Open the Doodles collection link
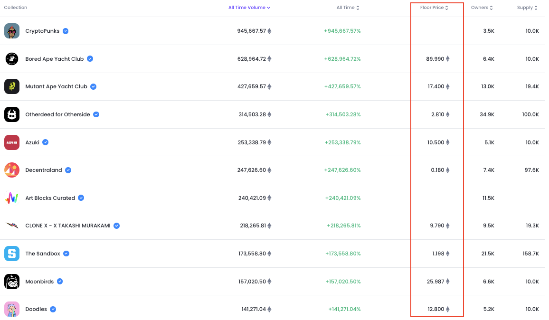 pyautogui.click(x=36, y=310)
